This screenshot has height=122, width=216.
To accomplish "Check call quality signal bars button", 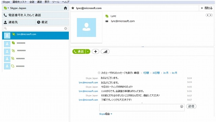I will [105, 52].
